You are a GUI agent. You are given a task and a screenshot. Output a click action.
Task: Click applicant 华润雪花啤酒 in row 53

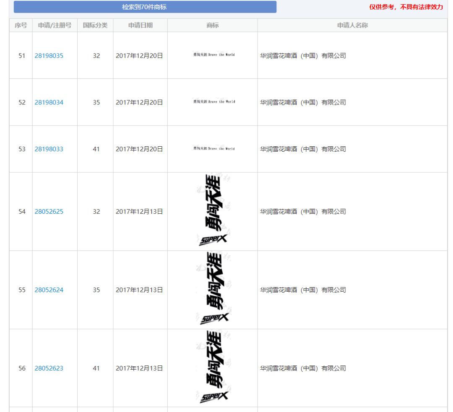tap(303, 149)
